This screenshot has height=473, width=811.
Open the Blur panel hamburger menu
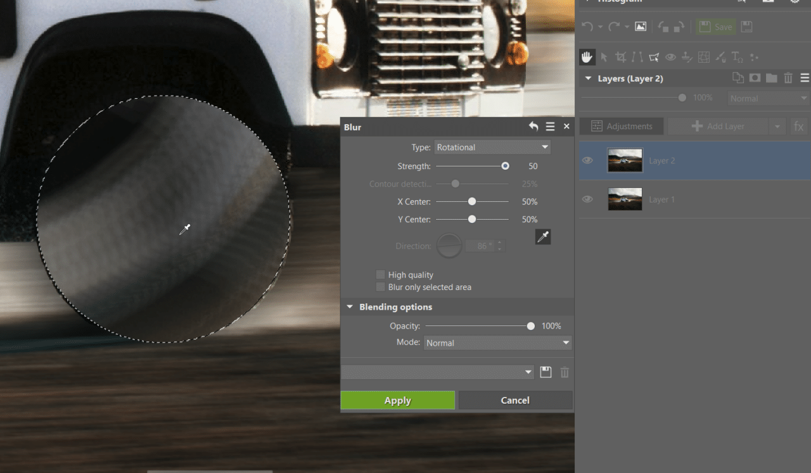pos(550,126)
